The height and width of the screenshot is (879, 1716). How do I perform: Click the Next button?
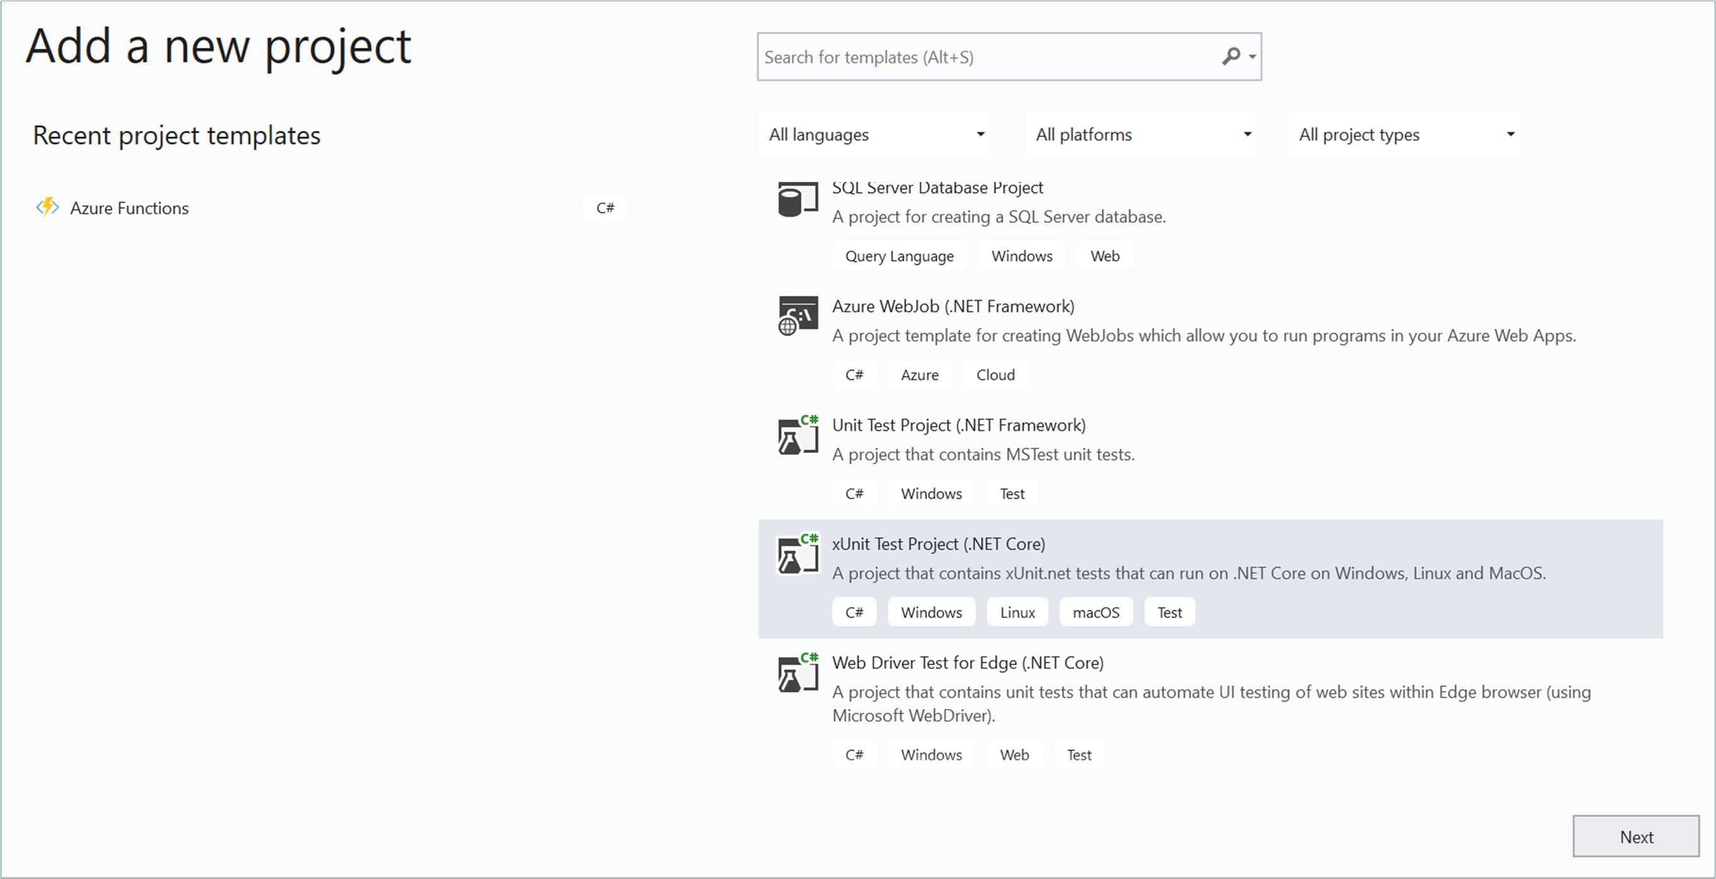click(x=1636, y=836)
